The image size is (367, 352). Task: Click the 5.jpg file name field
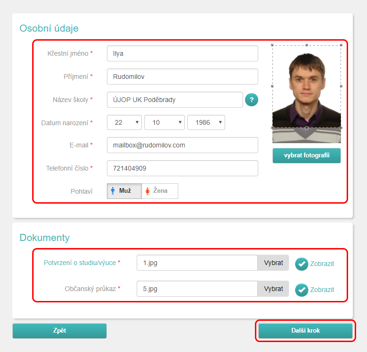[197, 289]
